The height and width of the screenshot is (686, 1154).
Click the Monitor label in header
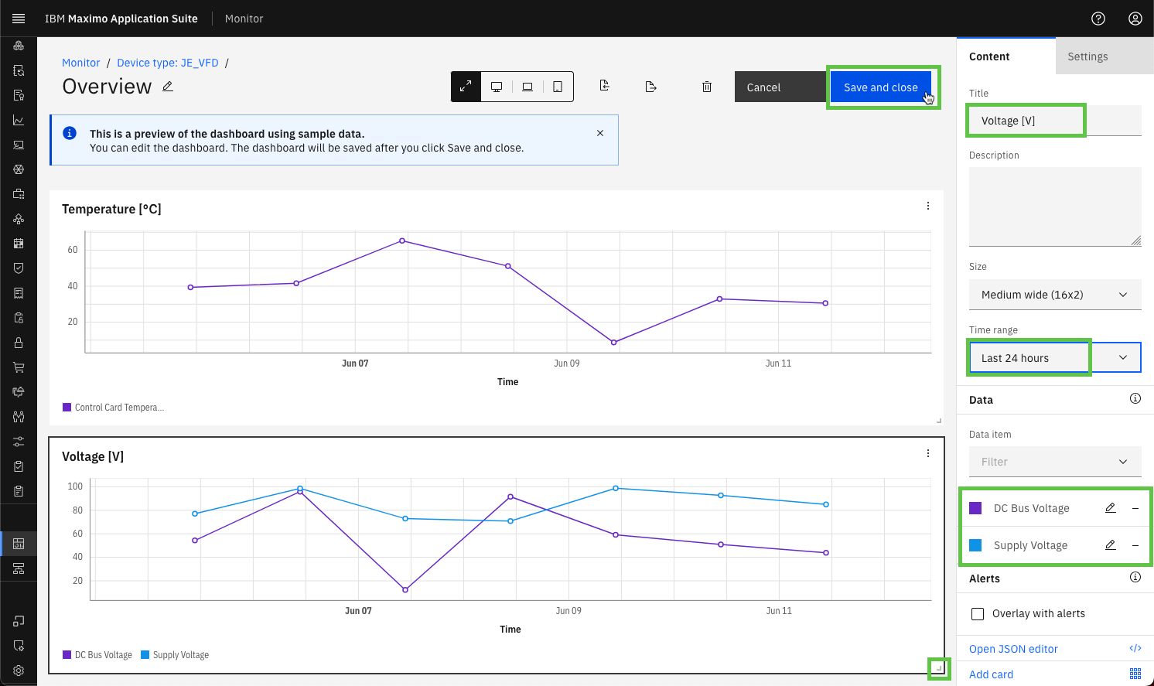tap(244, 19)
